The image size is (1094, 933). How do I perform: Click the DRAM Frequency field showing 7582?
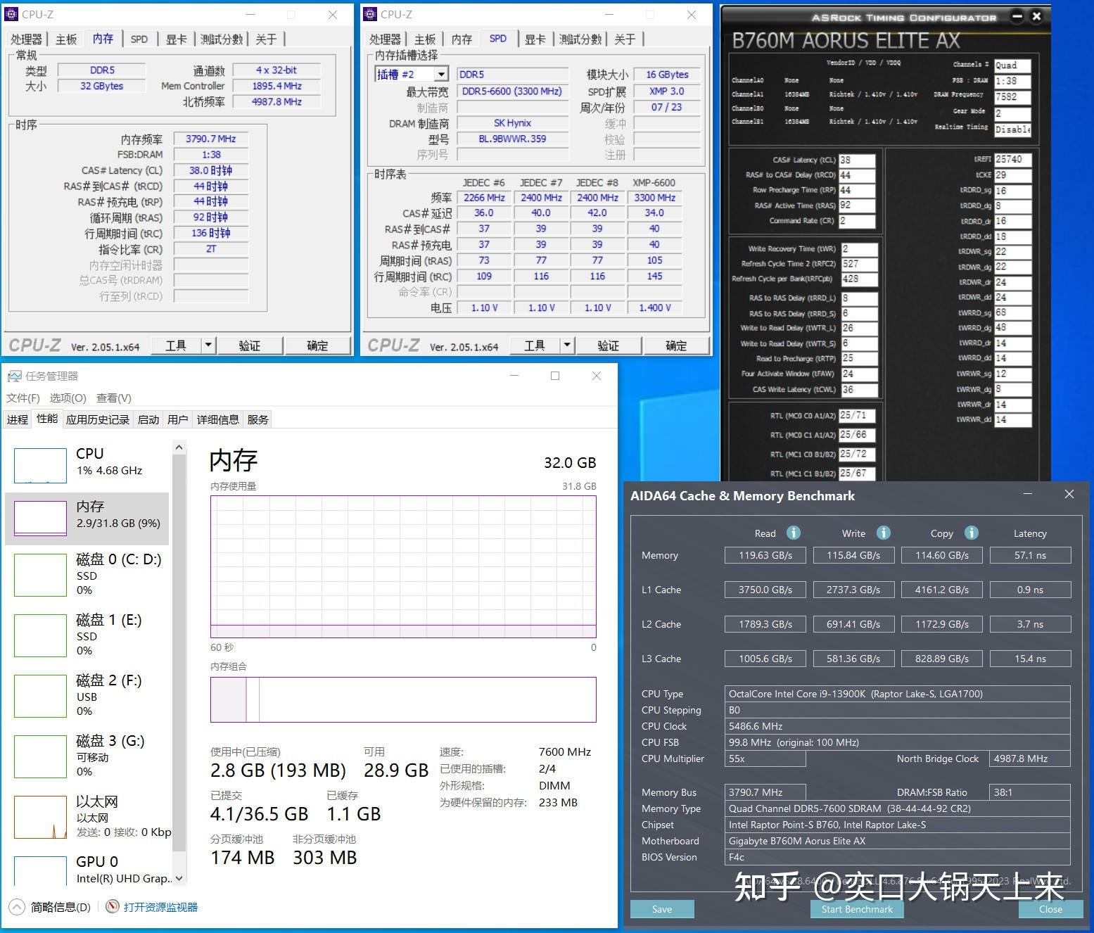click(x=1012, y=97)
